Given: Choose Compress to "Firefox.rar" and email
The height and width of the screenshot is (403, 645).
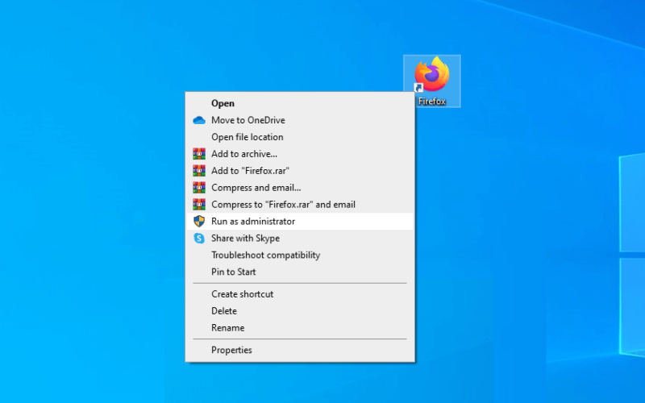Looking at the screenshot, I should [x=300, y=205].
